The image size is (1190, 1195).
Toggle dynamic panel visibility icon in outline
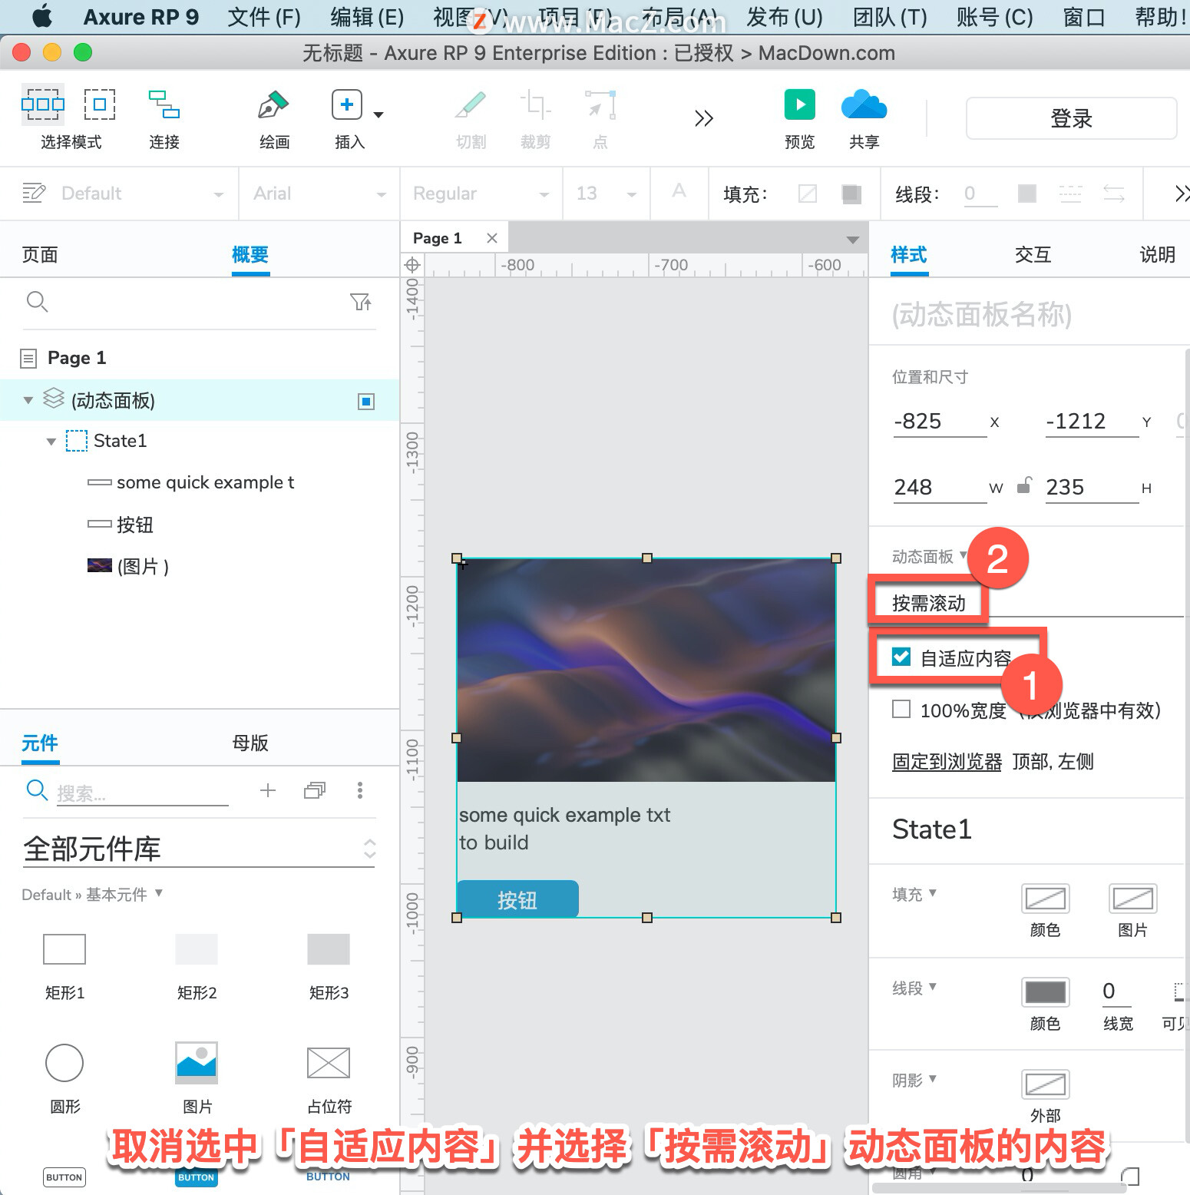[366, 401]
